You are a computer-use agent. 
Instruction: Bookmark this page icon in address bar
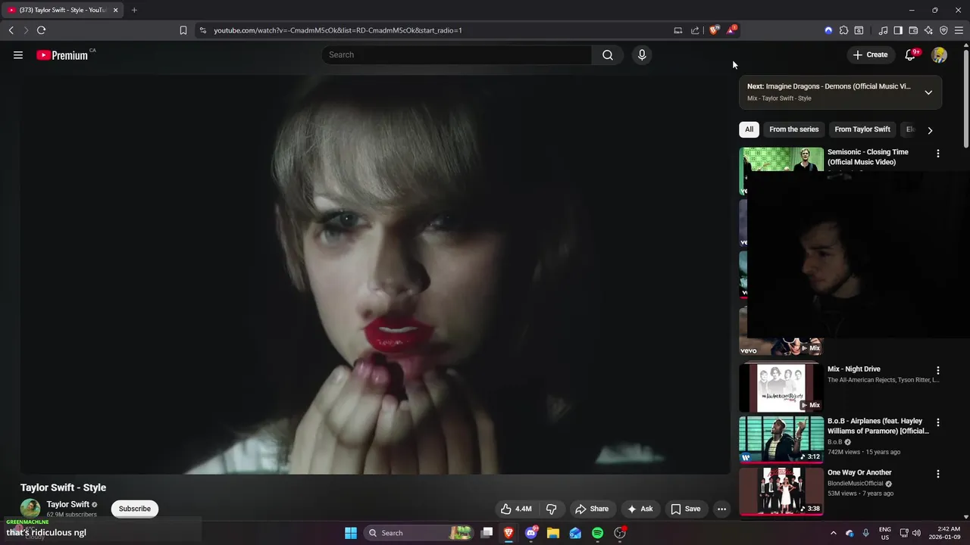tap(183, 30)
